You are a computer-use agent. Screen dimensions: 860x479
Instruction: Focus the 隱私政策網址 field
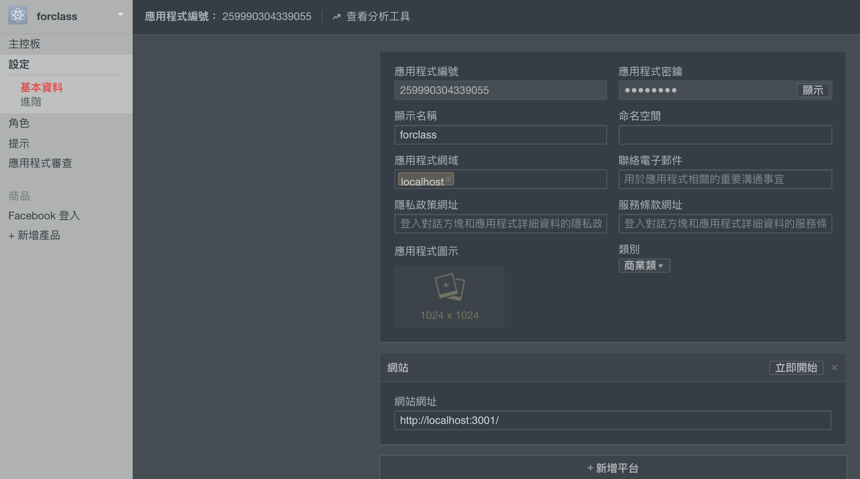pyautogui.click(x=500, y=224)
